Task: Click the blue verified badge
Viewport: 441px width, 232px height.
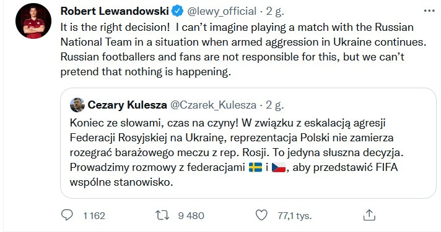Action: 178,11
